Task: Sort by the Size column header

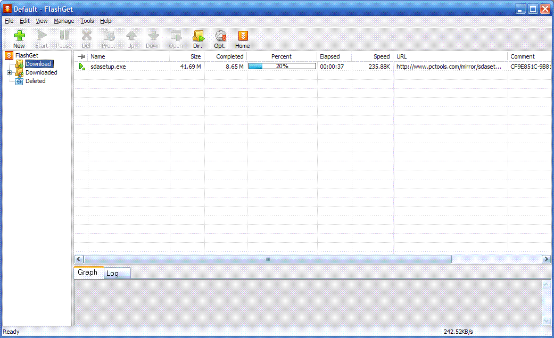Action: [x=187, y=56]
